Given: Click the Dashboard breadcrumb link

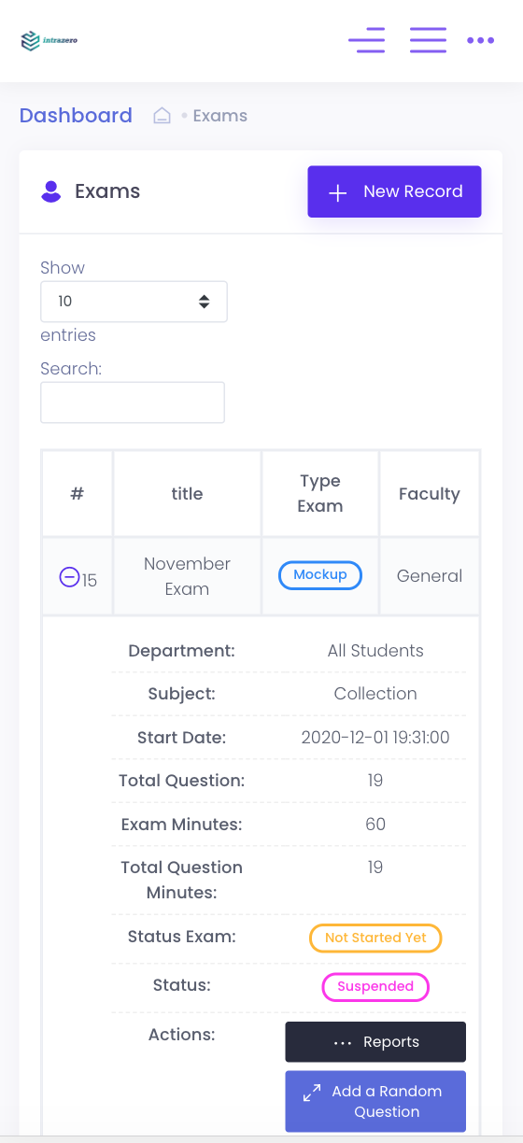Looking at the screenshot, I should click(76, 116).
